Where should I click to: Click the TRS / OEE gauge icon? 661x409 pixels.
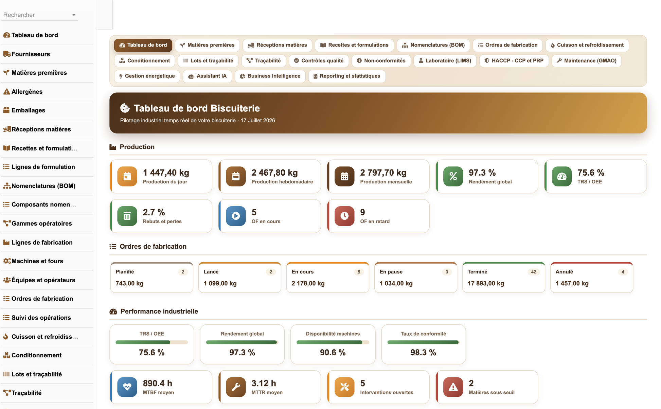click(562, 176)
